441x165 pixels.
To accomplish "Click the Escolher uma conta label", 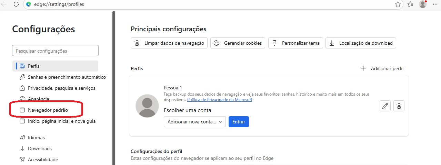I will (188, 110).
